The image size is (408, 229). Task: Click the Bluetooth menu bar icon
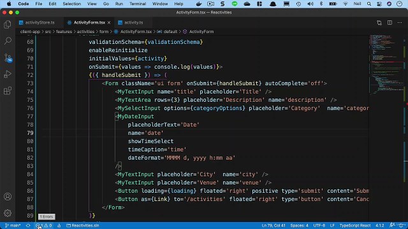321,4
